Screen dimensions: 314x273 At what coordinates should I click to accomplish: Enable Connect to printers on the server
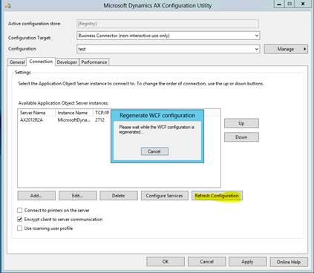20,210
